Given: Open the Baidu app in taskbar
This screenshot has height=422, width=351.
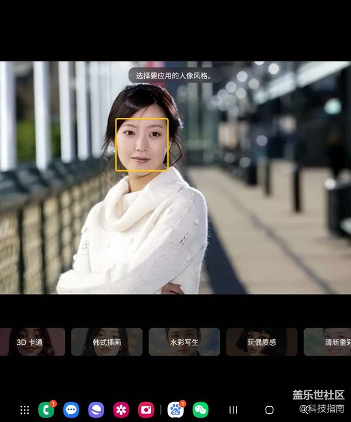Looking at the screenshot, I should click(175, 410).
